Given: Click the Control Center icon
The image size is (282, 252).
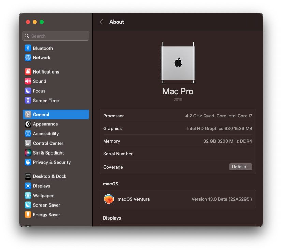Looking at the screenshot, I should point(28,143).
